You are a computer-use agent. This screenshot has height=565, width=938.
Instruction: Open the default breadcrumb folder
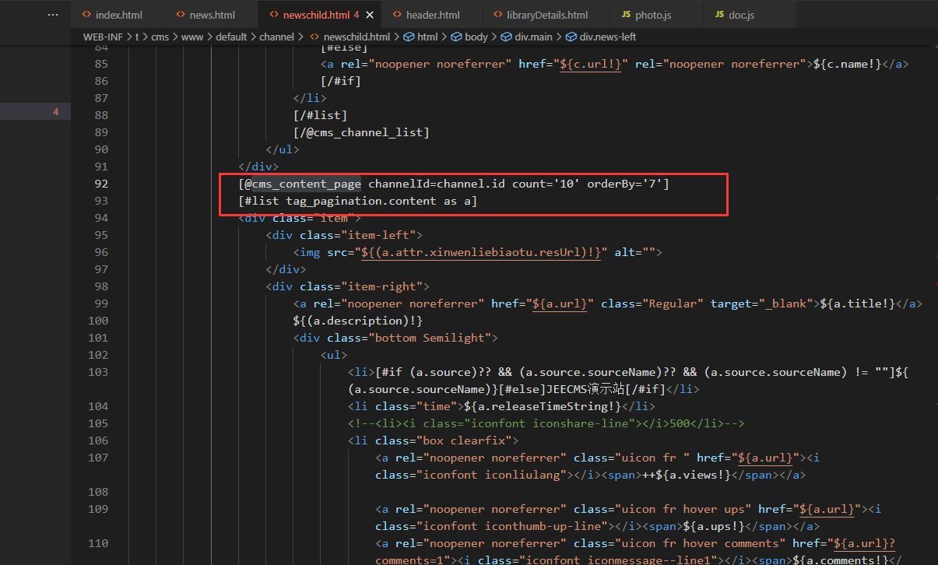click(230, 37)
